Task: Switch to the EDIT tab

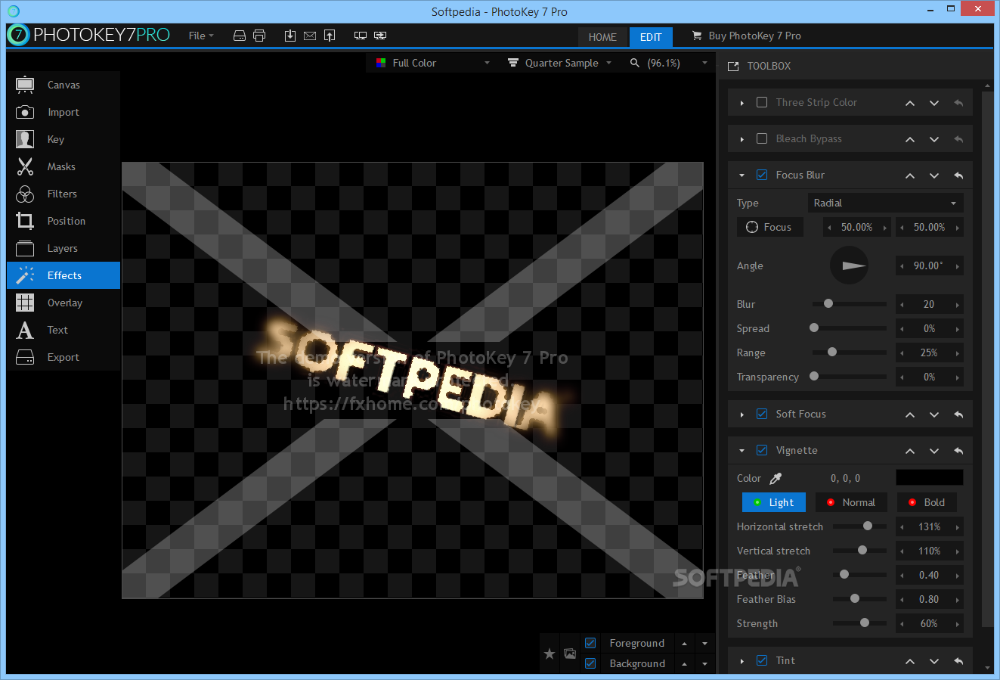Action: pyautogui.click(x=651, y=37)
